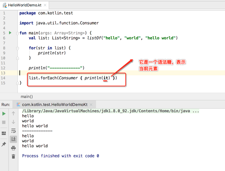Screen dimensions: 225x171
Task: Click line number 14 in gutter
Action: [3, 78]
